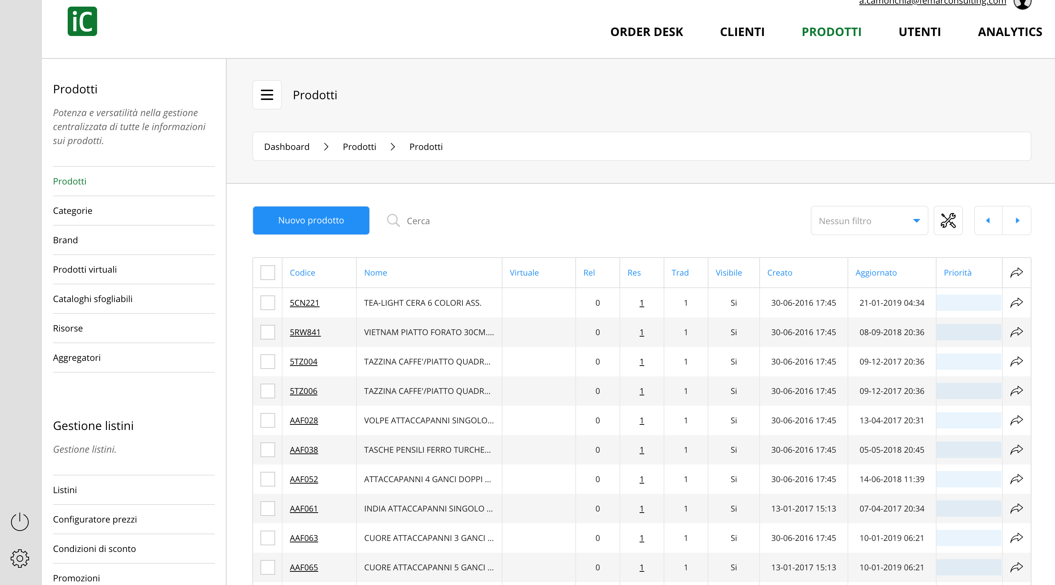1055x585 pixels.
Task: Open product link AAF052
Action: pos(304,479)
